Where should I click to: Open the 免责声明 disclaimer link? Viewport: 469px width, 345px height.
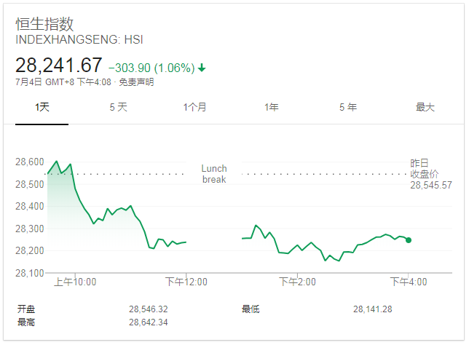[136, 82]
